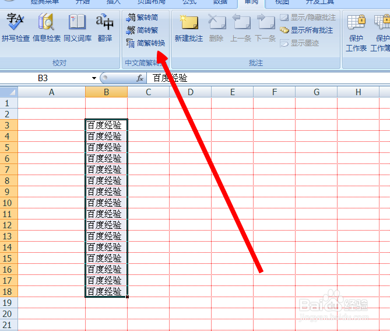Image resolution: width=390 pixels, height=331 pixels.
Task: Run the 拼写检查 spelling check
Action: [15, 27]
